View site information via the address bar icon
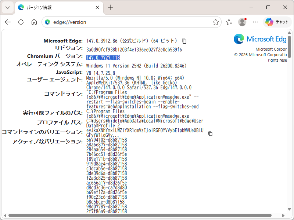The width and height of the screenshot is (294, 220). click(47, 22)
